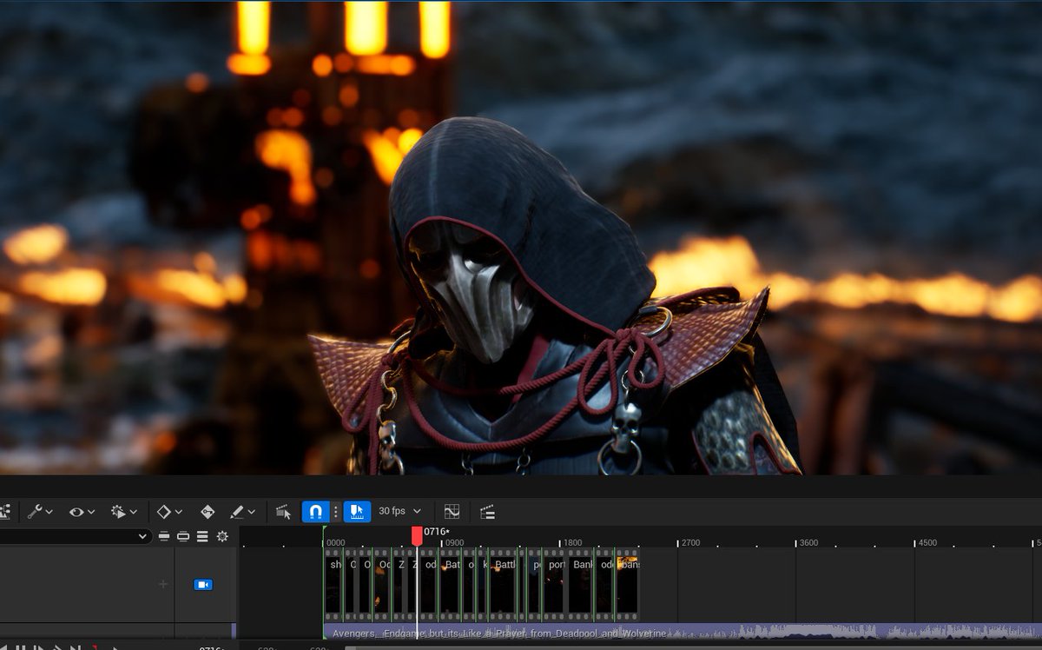This screenshot has width=1042, height=650.
Task: Click the 3600 mark on the time ruler
Action: point(808,542)
